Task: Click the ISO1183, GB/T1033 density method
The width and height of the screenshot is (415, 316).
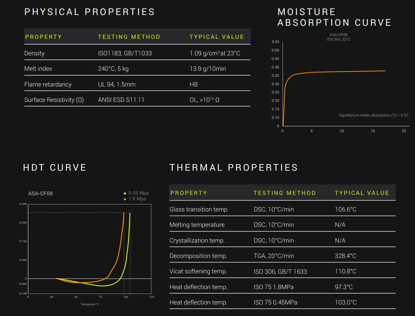Action: (x=125, y=53)
